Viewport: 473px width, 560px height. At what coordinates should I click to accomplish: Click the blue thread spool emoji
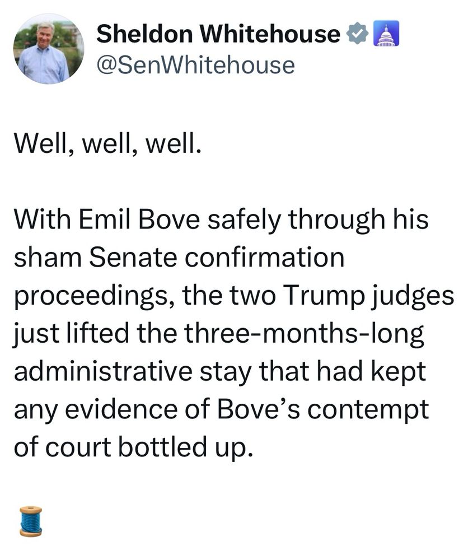coord(31,521)
